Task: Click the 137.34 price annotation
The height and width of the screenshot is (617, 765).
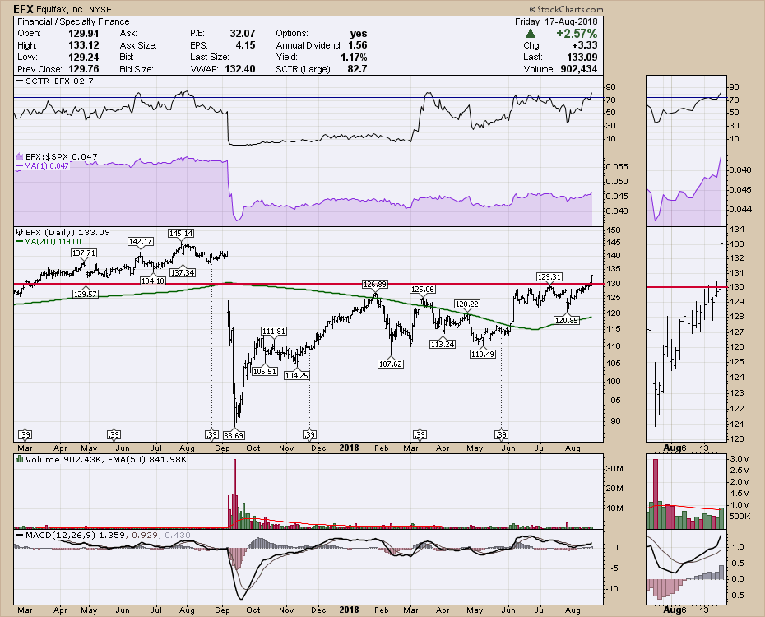Action: (183, 272)
